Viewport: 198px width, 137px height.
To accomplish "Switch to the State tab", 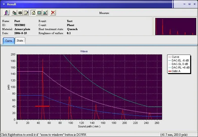I will click(x=20, y=40).
